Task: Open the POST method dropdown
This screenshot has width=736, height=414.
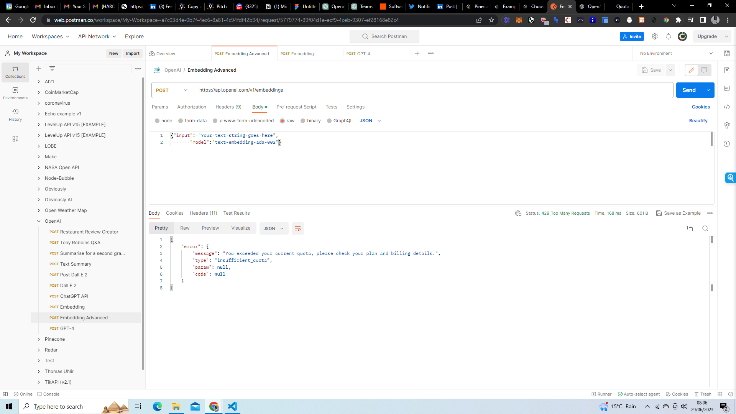Action: click(x=172, y=90)
